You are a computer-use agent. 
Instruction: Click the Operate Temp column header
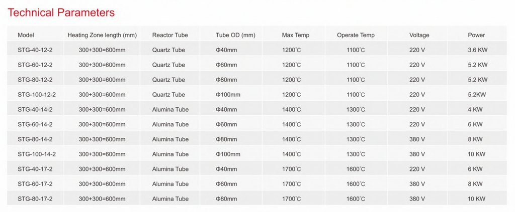[356, 35]
